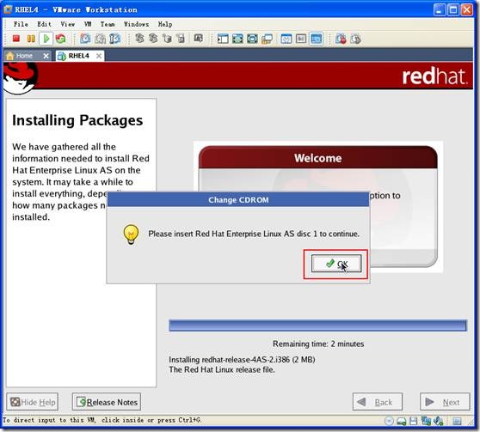Click the Back button

pyautogui.click(x=377, y=402)
